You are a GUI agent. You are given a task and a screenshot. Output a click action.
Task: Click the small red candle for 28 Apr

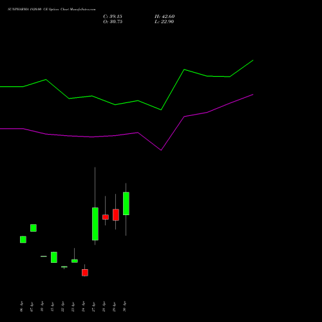[x=106, y=217]
